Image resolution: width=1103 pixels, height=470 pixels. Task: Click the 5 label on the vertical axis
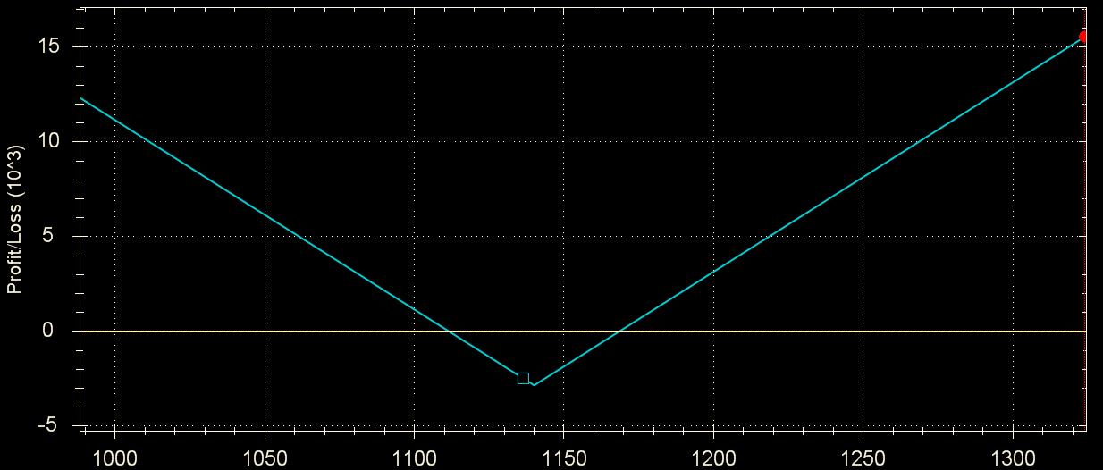[x=55, y=236]
